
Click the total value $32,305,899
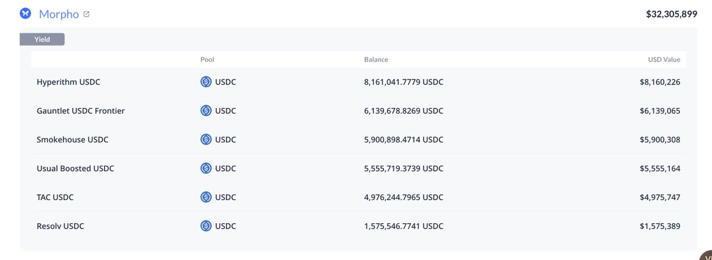[672, 14]
